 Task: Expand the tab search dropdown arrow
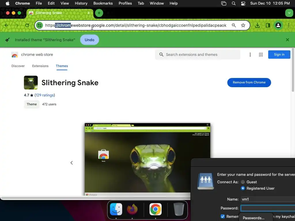[x=289, y=13]
